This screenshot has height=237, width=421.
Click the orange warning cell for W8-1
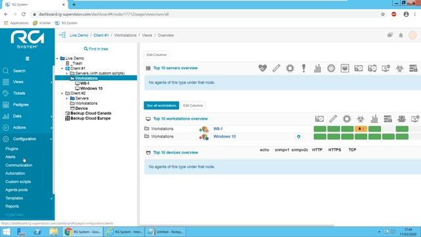pyautogui.click(x=361, y=129)
